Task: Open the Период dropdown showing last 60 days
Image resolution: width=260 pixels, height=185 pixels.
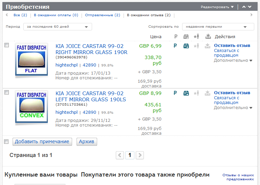Action: click(x=58, y=27)
